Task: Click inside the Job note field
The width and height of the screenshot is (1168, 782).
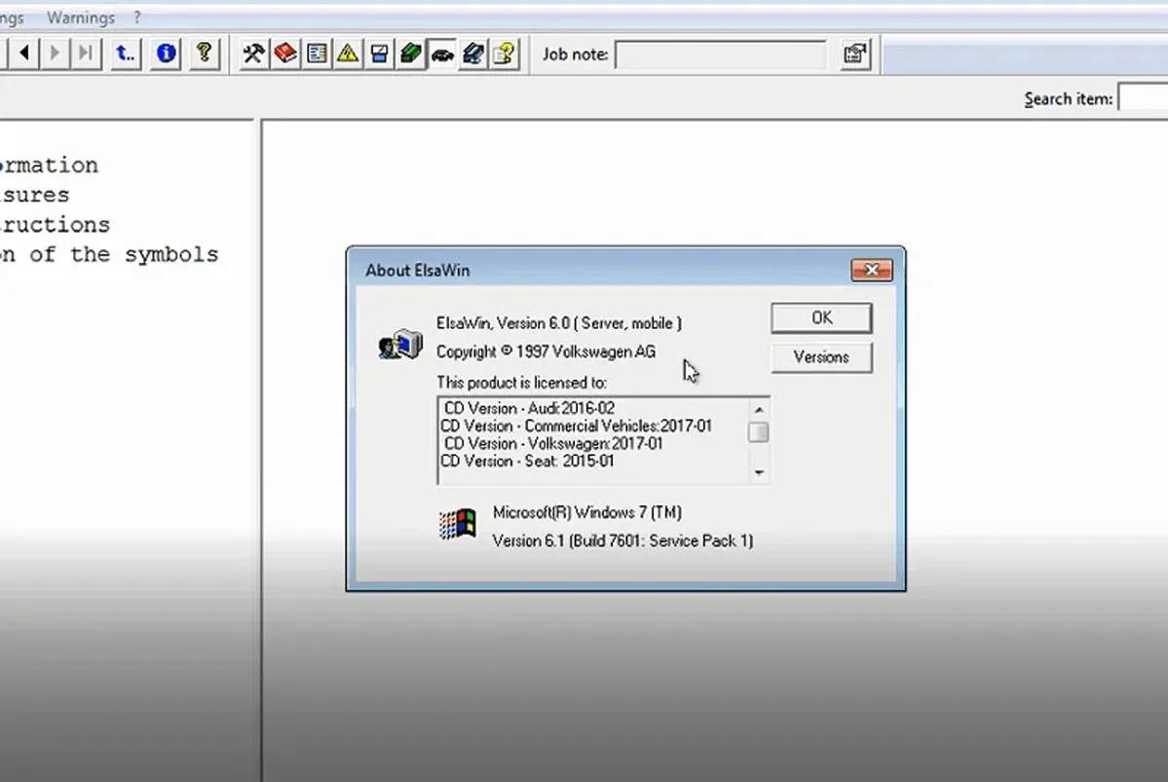Action: click(720, 55)
